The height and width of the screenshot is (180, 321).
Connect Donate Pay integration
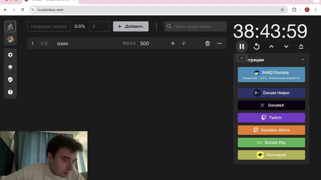271,142
